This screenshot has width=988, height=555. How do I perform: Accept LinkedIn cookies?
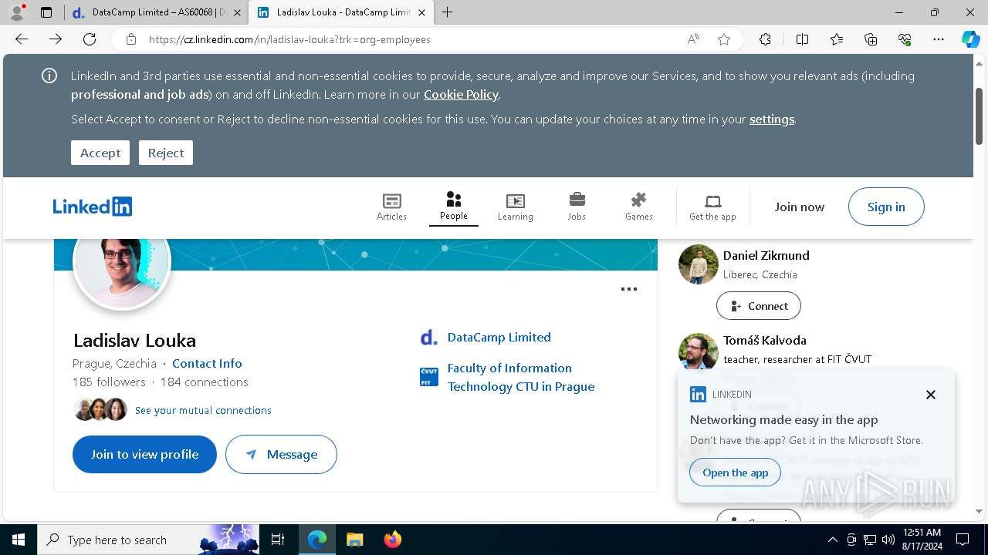click(100, 153)
